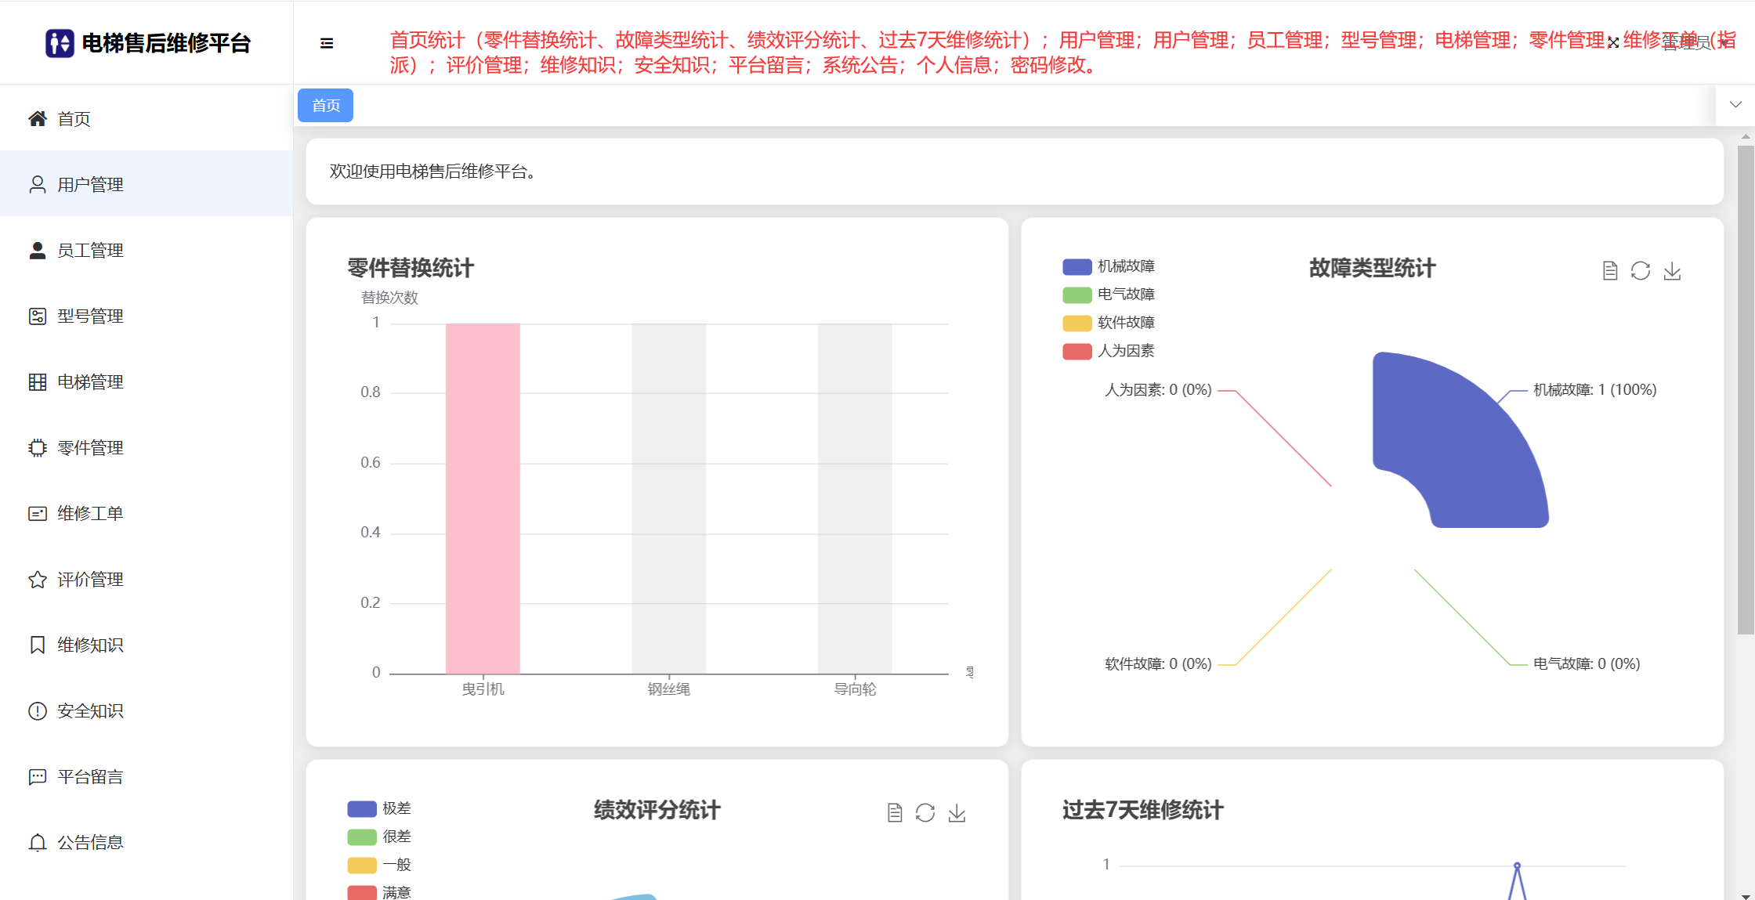Screen dimensions: 1755x900
Task: Click the yellow 软件故障 legend swatch
Action: point(1077,323)
